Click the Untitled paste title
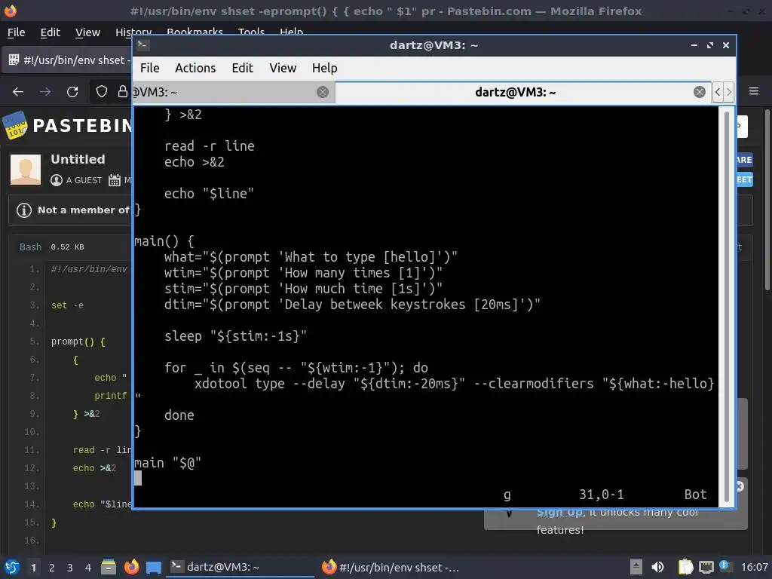The height and width of the screenshot is (579, 772). [78, 160]
